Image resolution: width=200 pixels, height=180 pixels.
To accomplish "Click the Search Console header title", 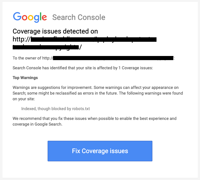I will click(79, 17).
